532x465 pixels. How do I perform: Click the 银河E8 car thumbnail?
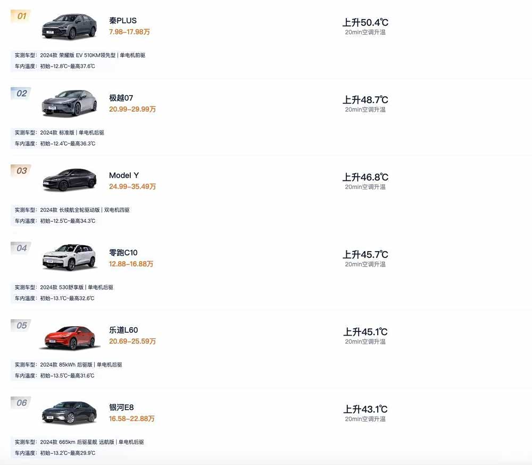(x=69, y=412)
